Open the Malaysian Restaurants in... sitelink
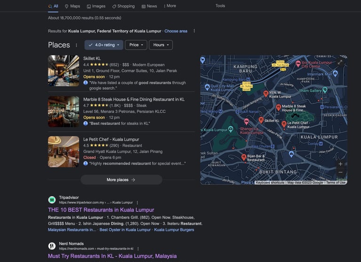 click(x=72, y=230)
